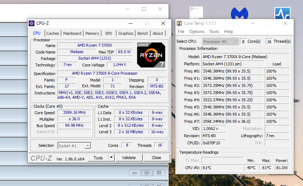Viewport: 303px width, 186px height.
Task: Open the About tab in CPU-Z
Action: point(158,33)
